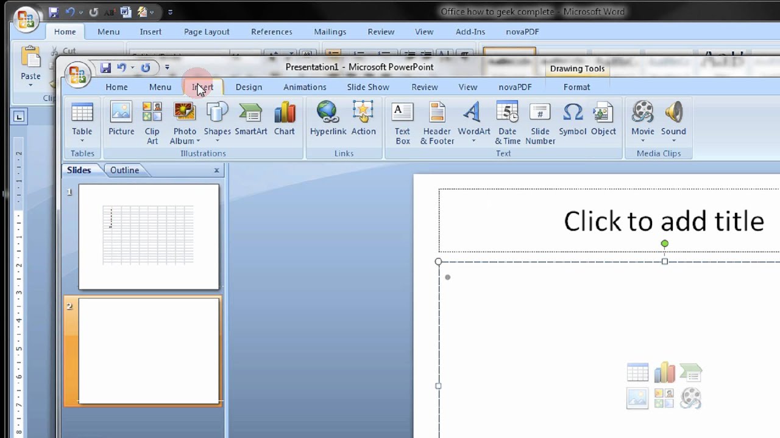This screenshot has height=438, width=780.
Task: Open Header & Footer dialog
Action: [437, 123]
